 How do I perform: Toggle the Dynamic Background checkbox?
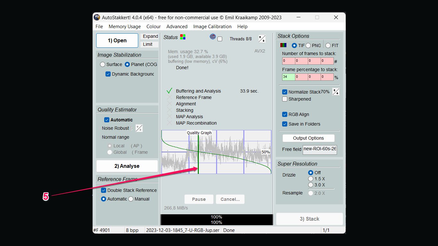coord(108,74)
